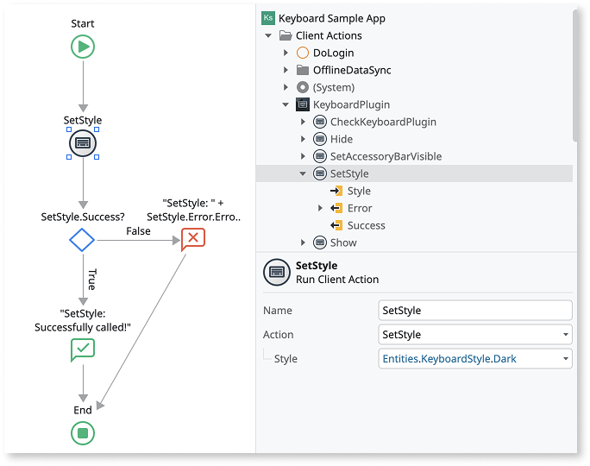This screenshot has height=466, width=590.
Task: Collapse the Client Actions folder
Action: tap(268, 35)
